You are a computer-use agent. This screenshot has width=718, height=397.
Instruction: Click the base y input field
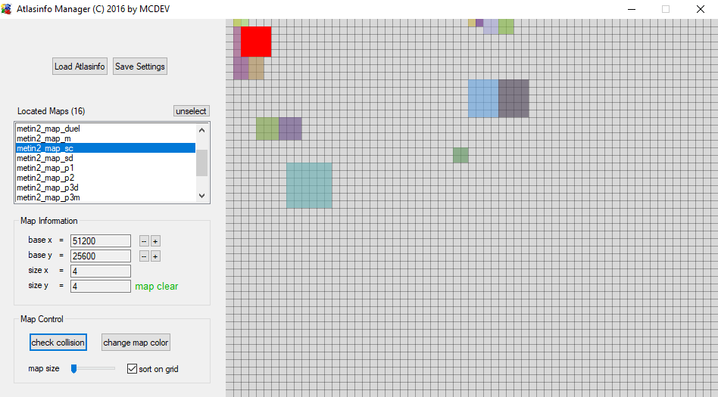coord(101,256)
